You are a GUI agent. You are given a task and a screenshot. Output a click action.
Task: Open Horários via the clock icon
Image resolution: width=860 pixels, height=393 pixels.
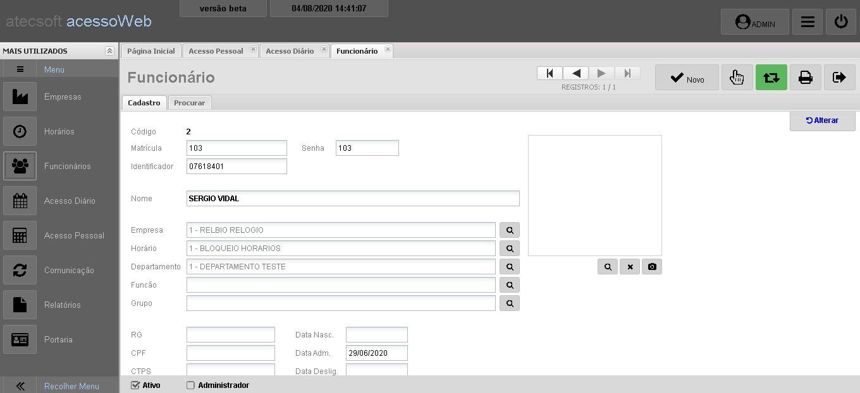click(x=20, y=132)
